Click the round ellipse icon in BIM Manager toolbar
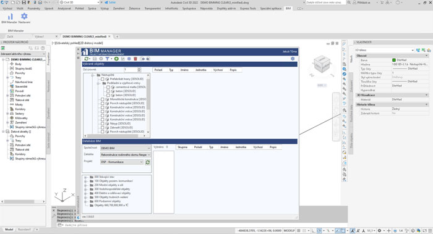 coord(101,59)
